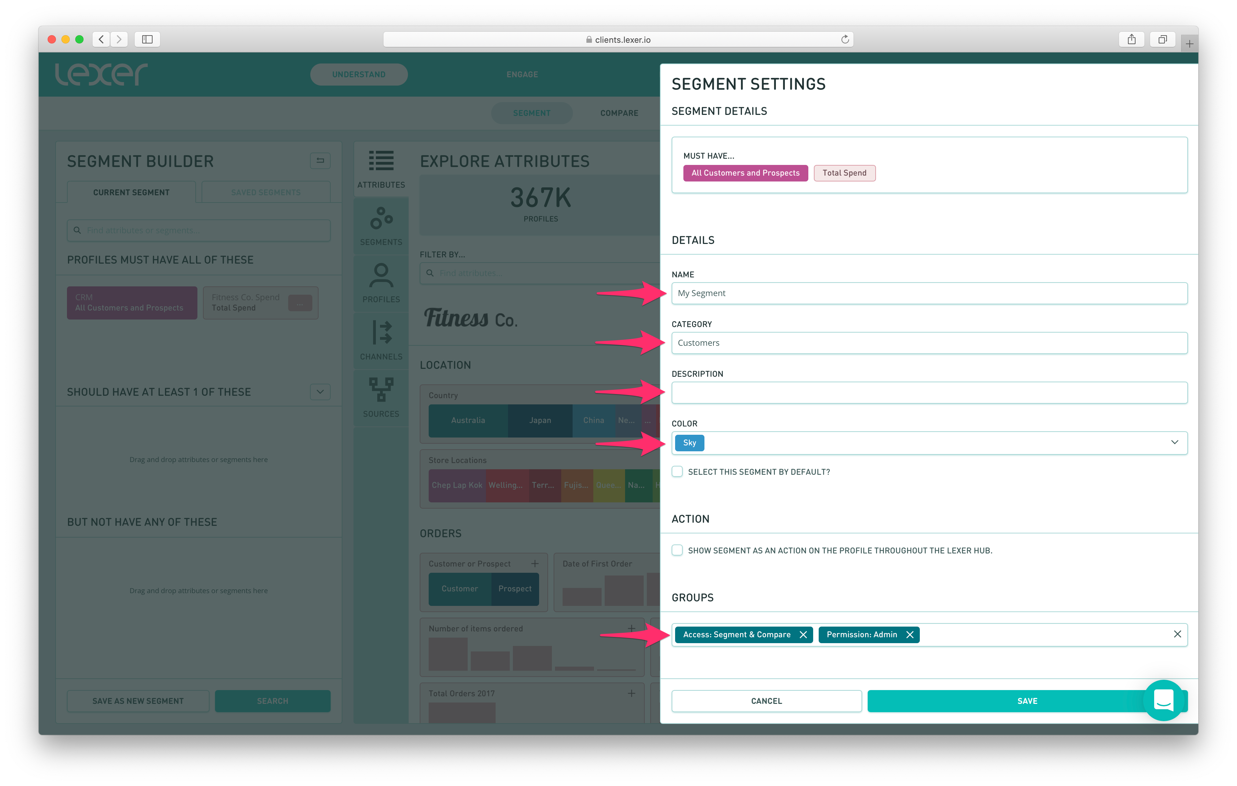Click into the Name field
This screenshot has width=1237, height=786.
click(929, 293)
